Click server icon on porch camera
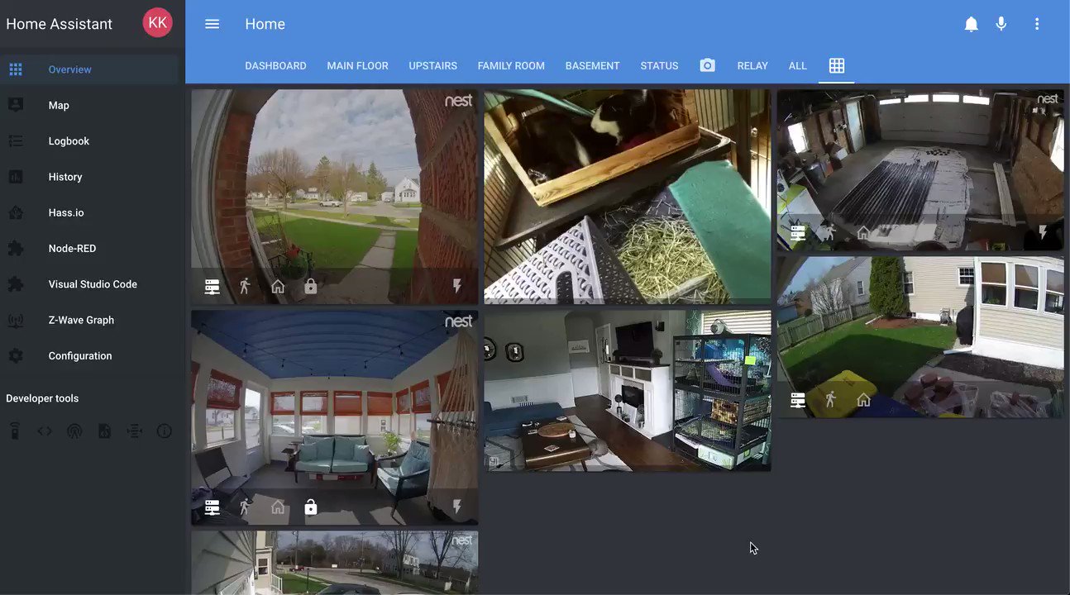Viewport: 1070px width, 595px height. 213,507
